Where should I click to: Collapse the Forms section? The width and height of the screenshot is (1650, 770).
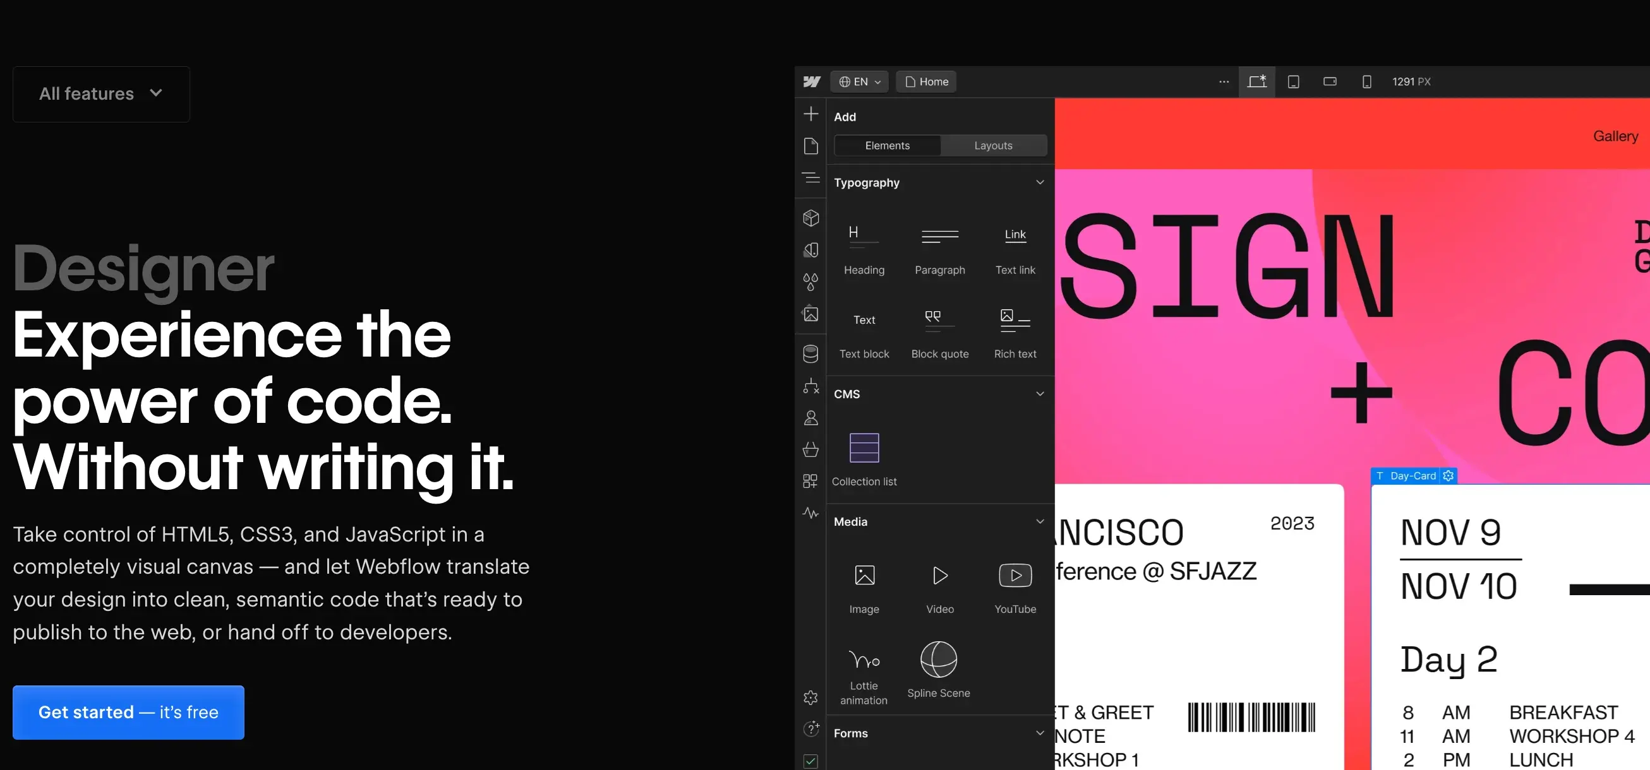tap(1040, 733)
